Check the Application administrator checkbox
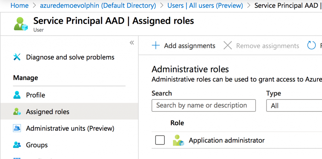Image resolution: width=322 pixels, height=159 pixels. 160,140
